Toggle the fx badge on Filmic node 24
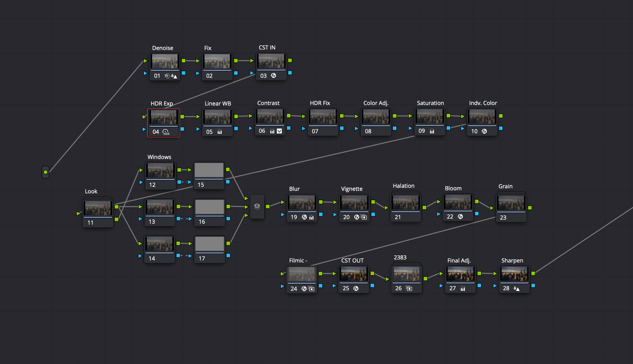Image resolution: width=633 pixels, height=364 pixels. pyautogui.click(x=304, y=288)
